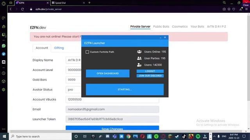The image size is (250, 140).
Task: Open the Opera menu logo
Action: click(4, 3)
